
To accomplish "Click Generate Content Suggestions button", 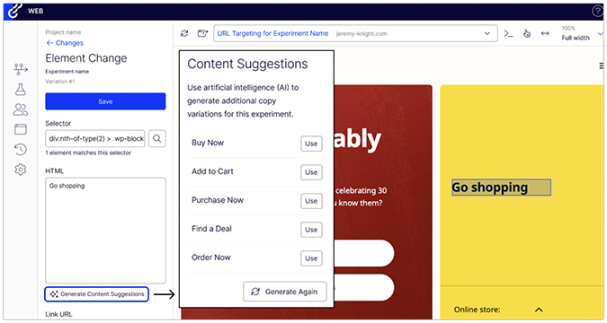I will tap(97, 294).
